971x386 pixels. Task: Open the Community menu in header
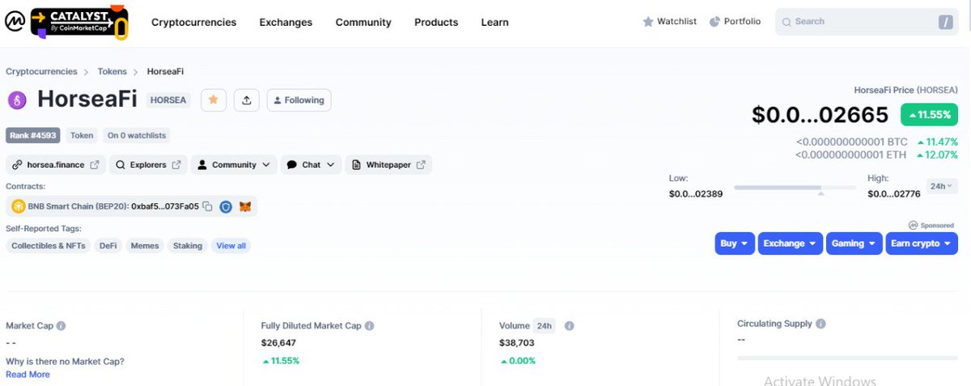click(363, 23)
